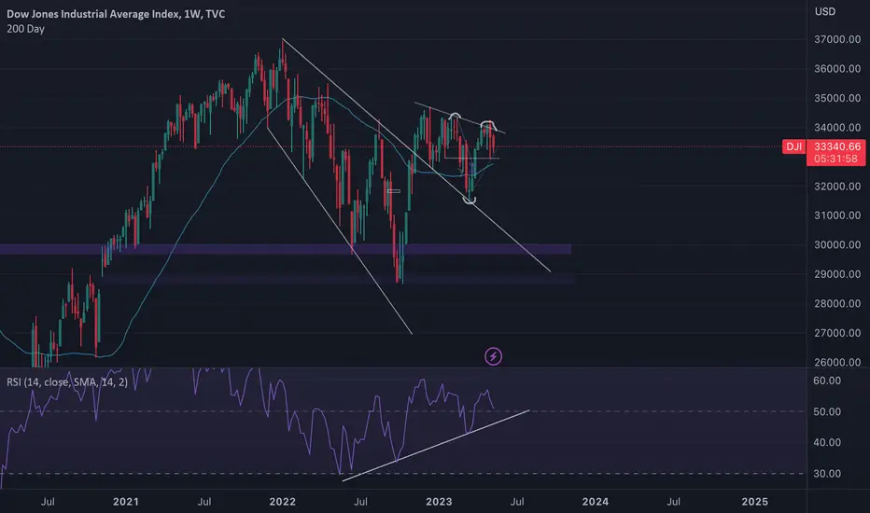Screen dimensions: 870x513
Task: Click the purple lightning bolt event icon
Action: (x=493, y=356)
